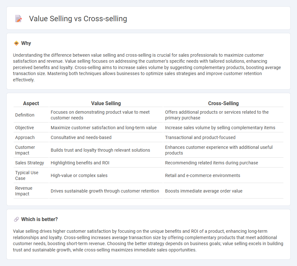Click the Why section heading

[26, 43]
